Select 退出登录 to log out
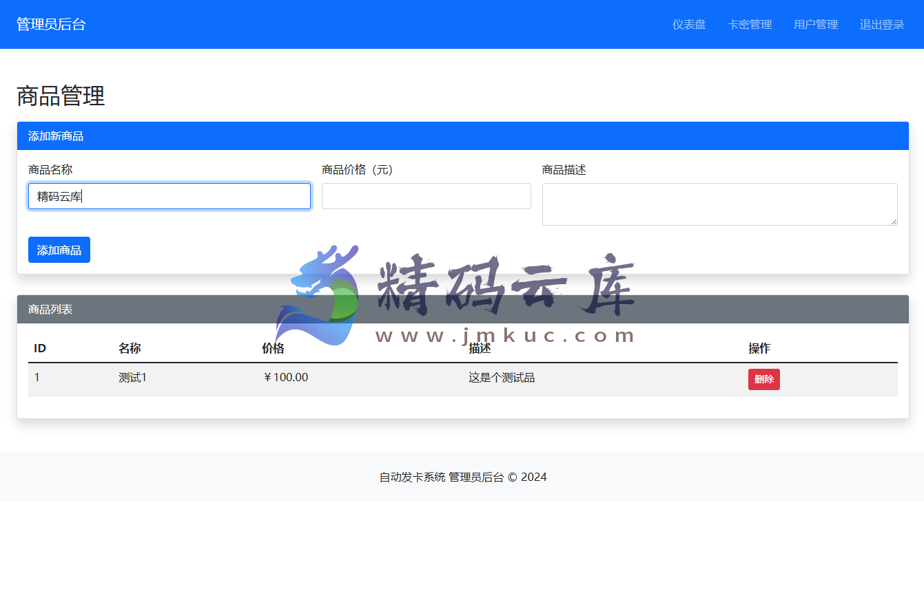The width and height of the screenshot is (924, 591). click(882, 24)
